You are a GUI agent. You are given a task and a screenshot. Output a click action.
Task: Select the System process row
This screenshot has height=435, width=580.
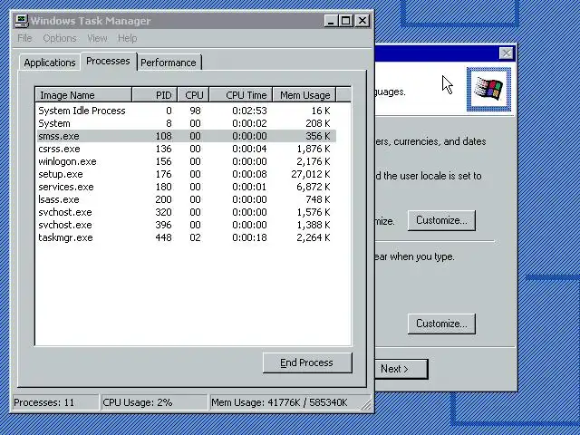tap(186, 123)
